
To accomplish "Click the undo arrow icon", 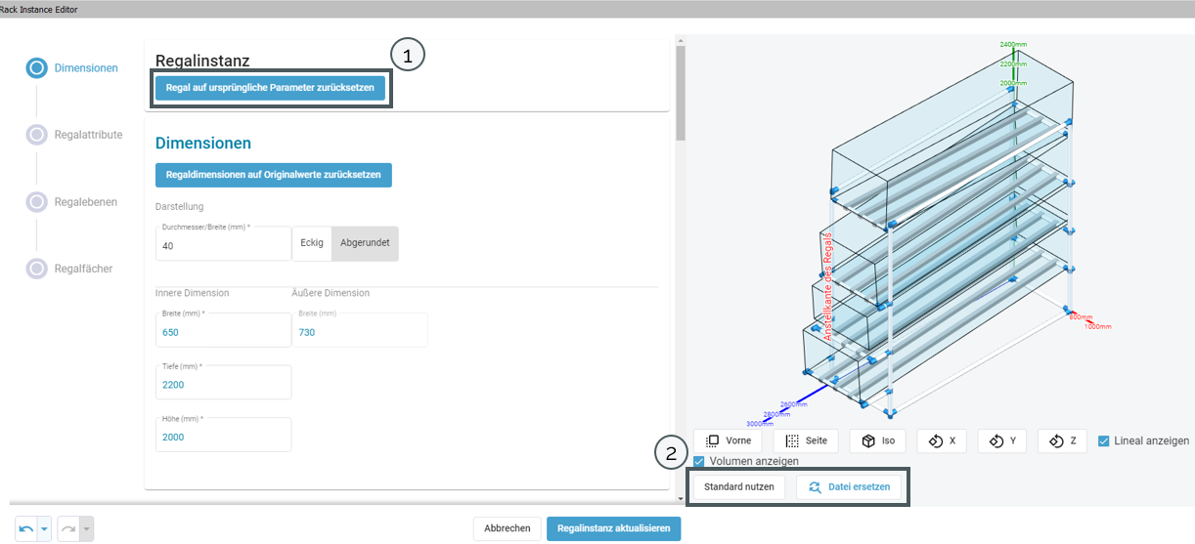I will pos(26,528).
